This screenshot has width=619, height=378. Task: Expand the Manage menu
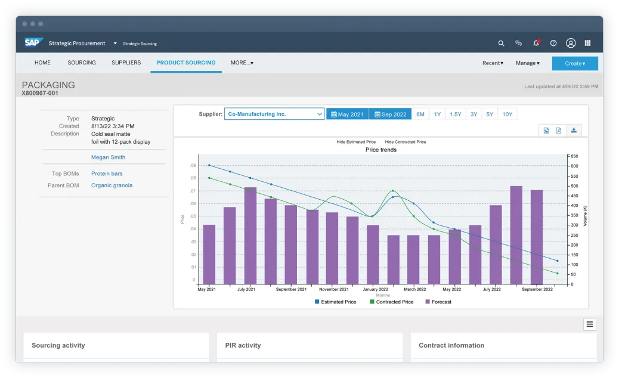click(528, 63)
